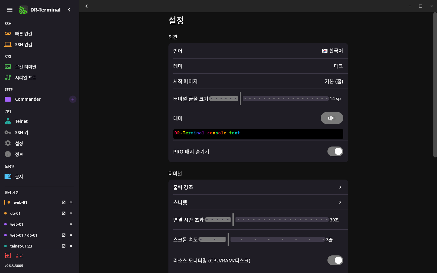Image resolution: width=437 pixels, height=273 pixels.
Task: Expand the 출력 강조 settings row
Action: click(258, 187)
